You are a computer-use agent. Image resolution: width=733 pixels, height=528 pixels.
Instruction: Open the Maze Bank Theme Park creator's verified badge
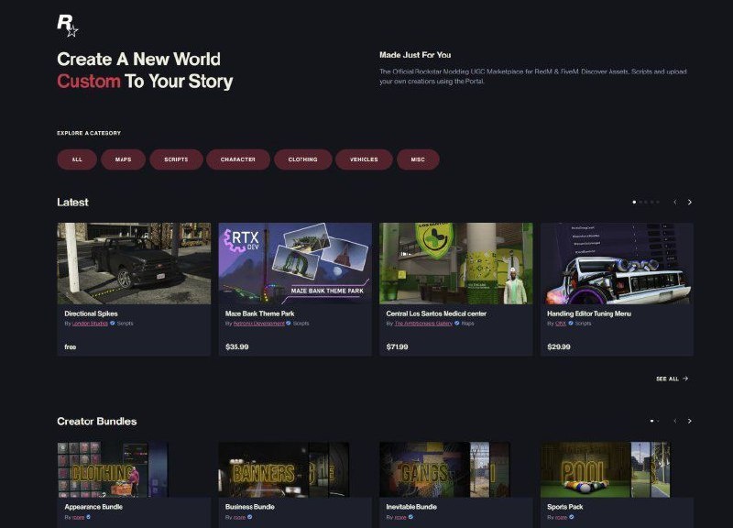tap(289, 324)
